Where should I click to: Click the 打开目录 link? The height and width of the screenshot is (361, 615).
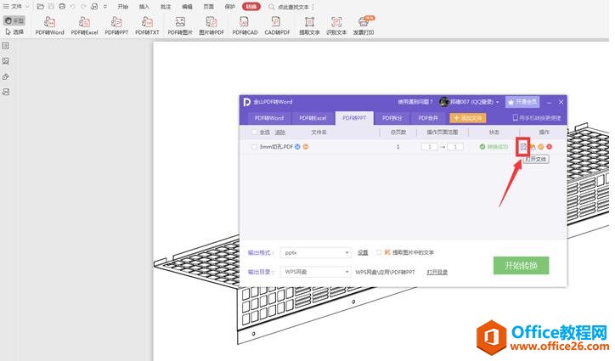(437, 272)
